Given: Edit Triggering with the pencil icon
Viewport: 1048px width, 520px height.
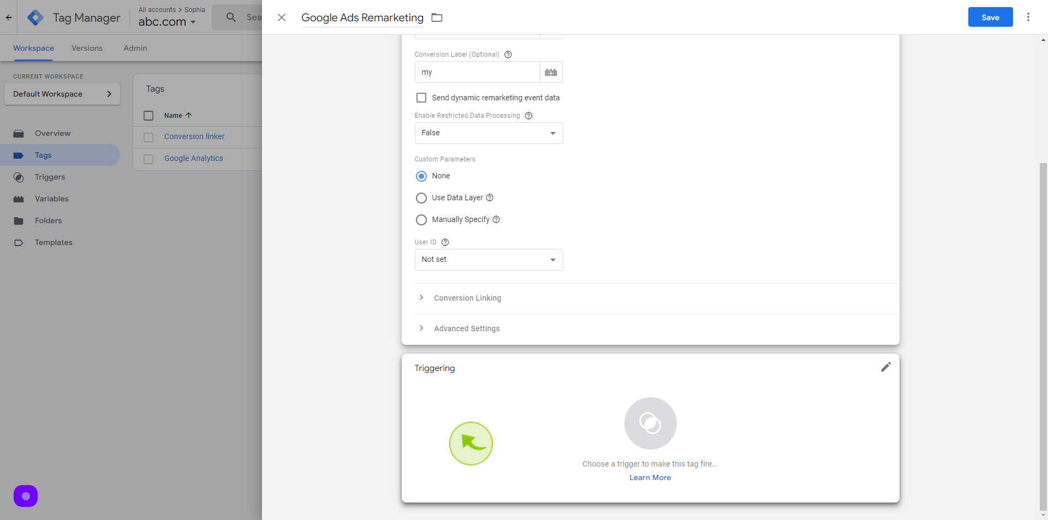Looking at the screenshot, I should (886, 367).
